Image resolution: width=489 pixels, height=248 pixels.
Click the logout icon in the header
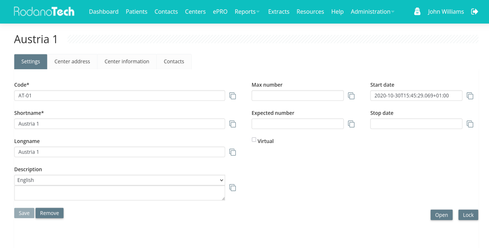pos(474,12)
